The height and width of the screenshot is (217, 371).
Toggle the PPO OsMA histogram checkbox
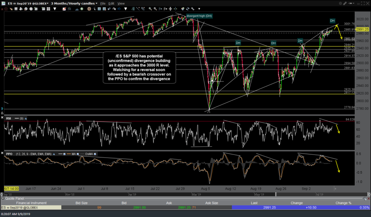point(95,154)
